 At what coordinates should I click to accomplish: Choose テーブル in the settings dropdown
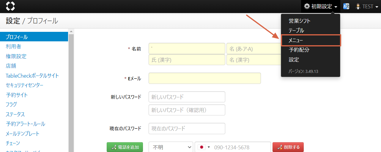tap(296, 30)
